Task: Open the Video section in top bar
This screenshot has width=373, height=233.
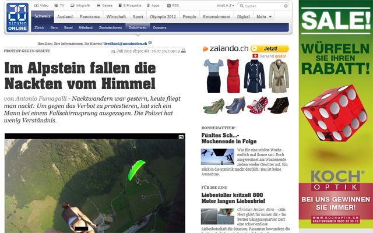Action: (x=43, y=5)
